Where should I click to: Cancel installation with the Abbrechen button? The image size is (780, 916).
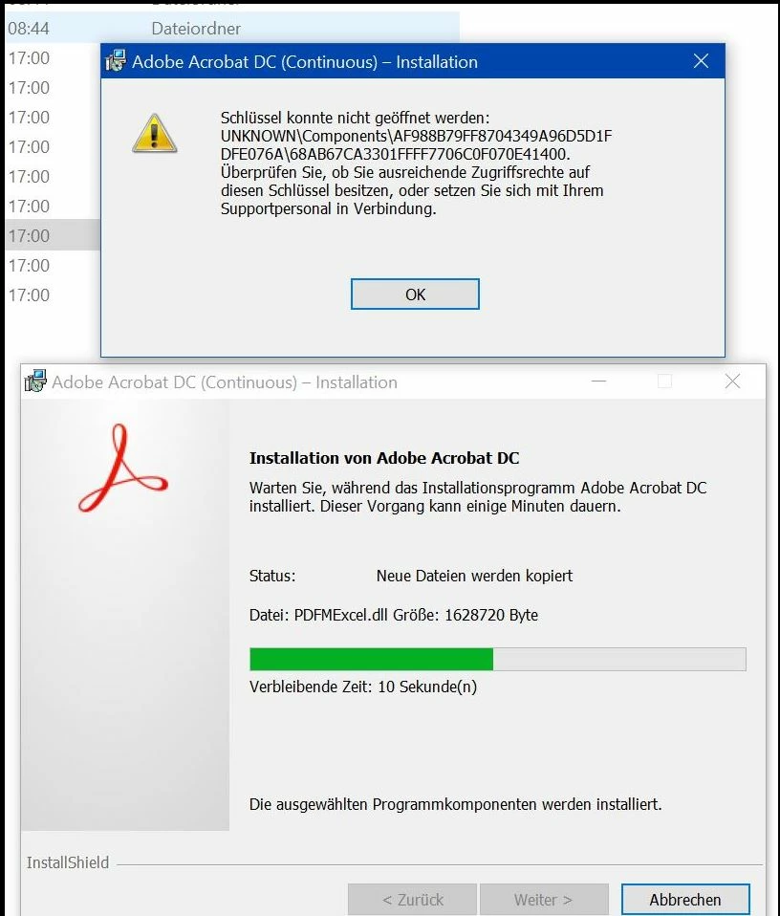[x=684, y=899]
